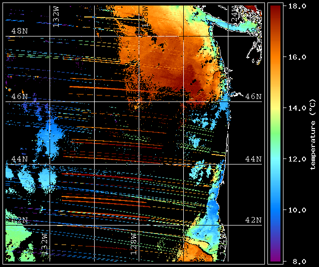Click the purple bottom of the colorbar
The image size is (319, 267).
pos(275,257)
